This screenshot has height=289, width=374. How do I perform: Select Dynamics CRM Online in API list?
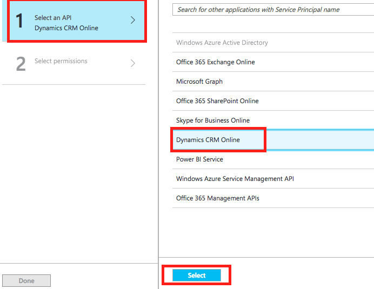coord(273,140)
